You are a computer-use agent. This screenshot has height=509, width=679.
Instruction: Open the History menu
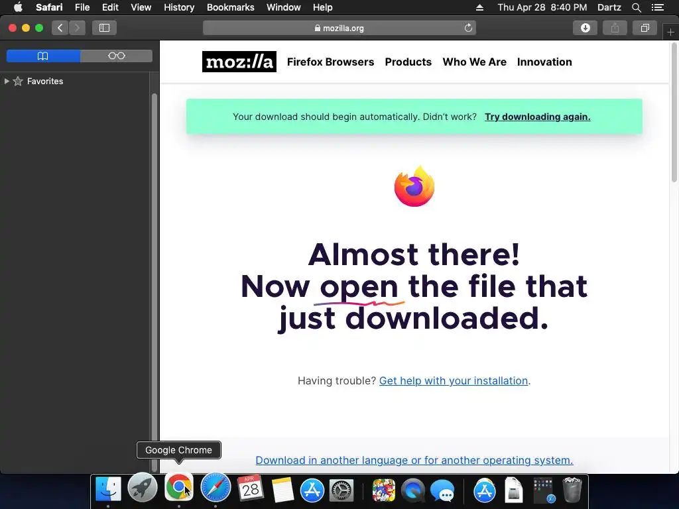pos(179,7)
